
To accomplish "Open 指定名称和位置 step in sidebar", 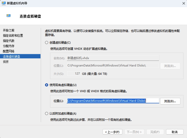I will click(x=13, y=35).
